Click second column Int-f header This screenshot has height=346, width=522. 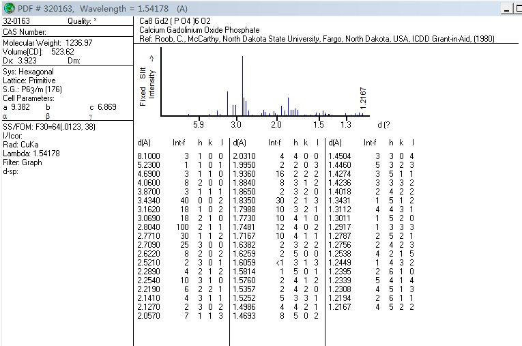click(274, 143)
